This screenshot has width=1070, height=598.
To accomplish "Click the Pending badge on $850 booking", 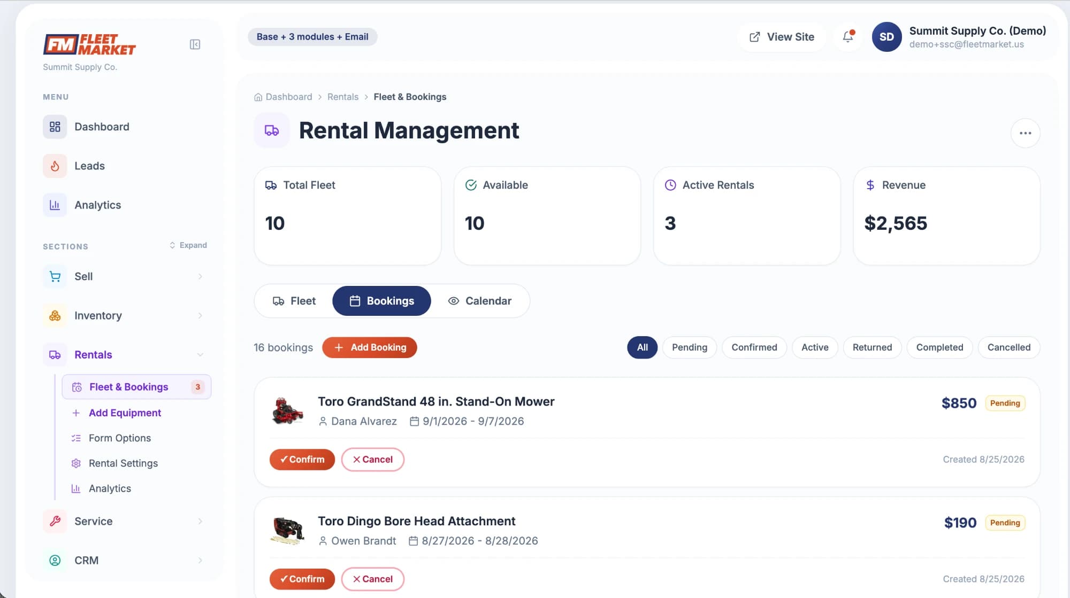I will 1005,403.
